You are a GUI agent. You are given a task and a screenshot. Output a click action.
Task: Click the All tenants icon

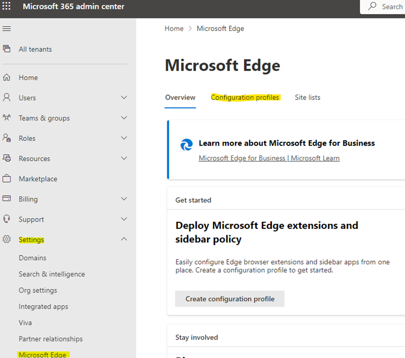(x=7, y=49)
